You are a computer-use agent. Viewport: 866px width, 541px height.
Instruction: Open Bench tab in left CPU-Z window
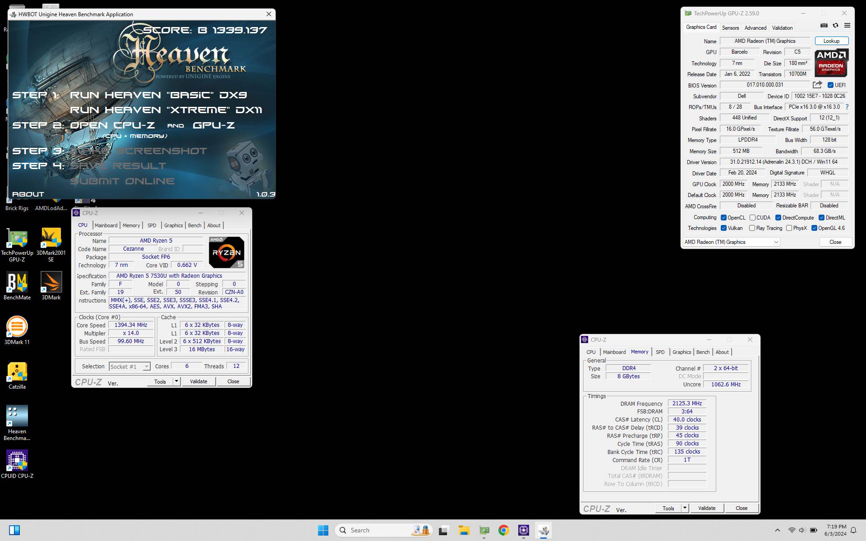click(x=195, y=225)
